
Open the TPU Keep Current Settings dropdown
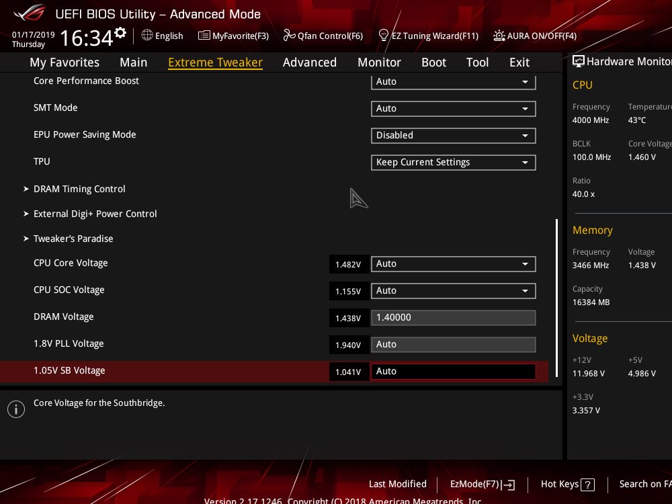[453, 162]
